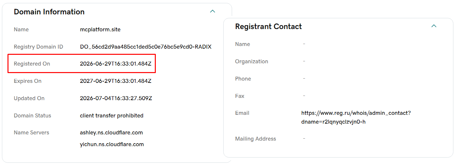Click the Domain Information heading
Viewport: 456px width, 167px height.
(x=49, y=12)
